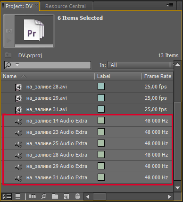Viewport: 183px width, 202px height.
Task: Sort by the Frame Rate column header
Action: [x=158, y=76]
